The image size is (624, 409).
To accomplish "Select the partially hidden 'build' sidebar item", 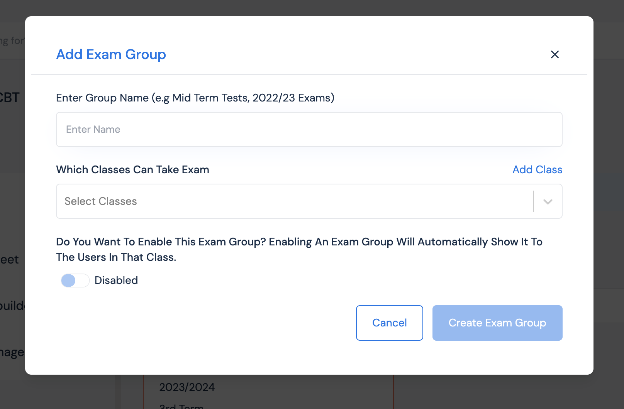I will coord(12,306).
